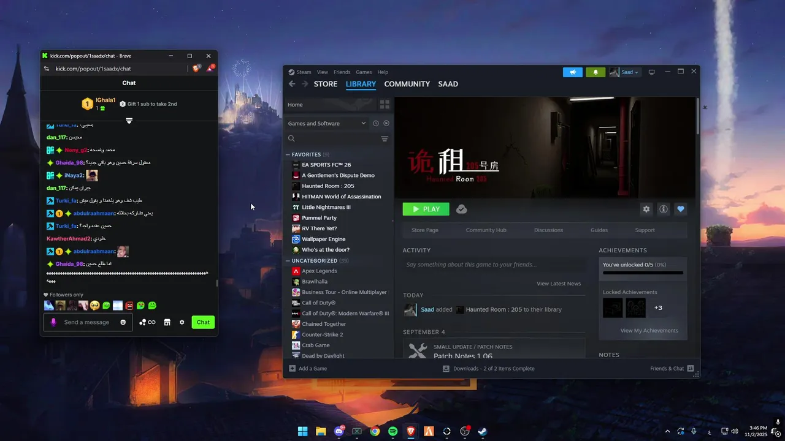785x441 pixels.
Task: Open the game's Community Hub tab
Action: [x=486, y=230]
